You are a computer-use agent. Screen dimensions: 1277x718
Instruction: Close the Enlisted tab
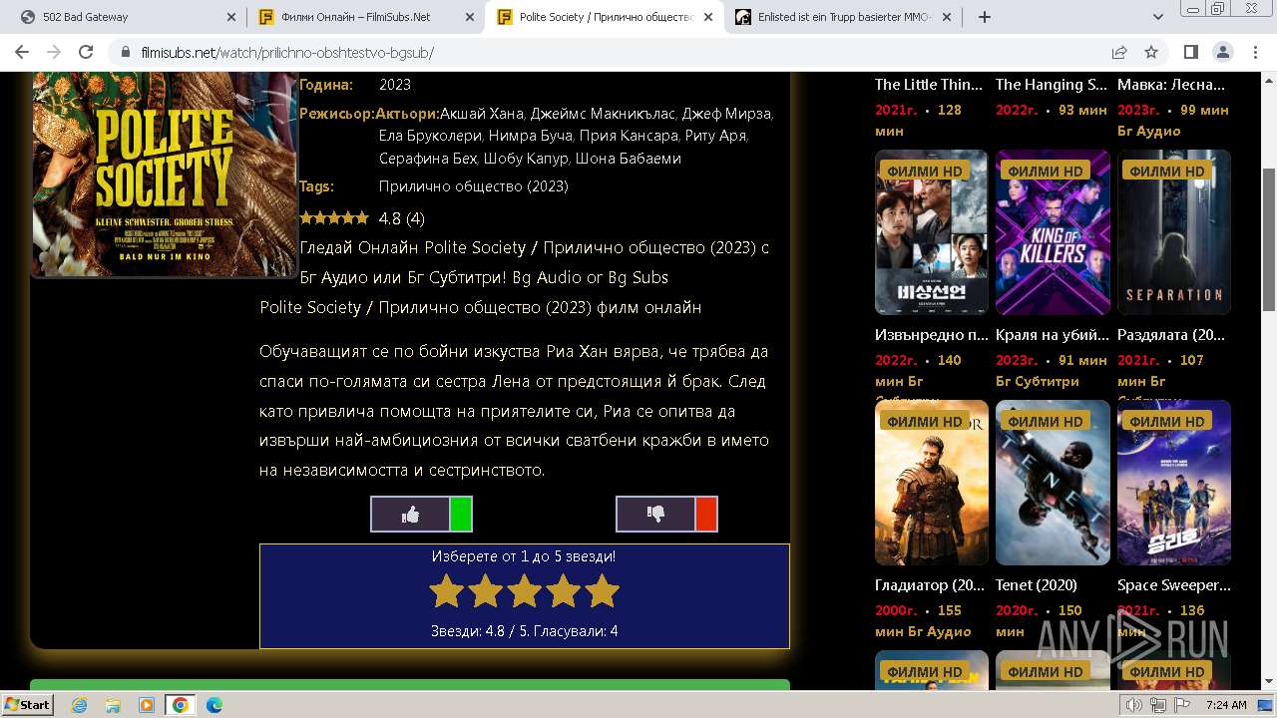pos(947,17)
